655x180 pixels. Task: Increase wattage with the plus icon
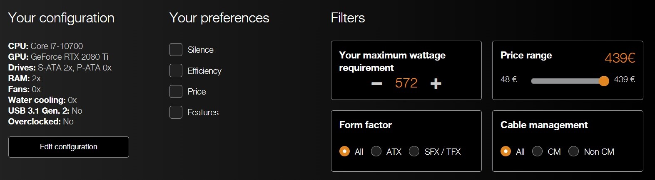pos(436,84)
